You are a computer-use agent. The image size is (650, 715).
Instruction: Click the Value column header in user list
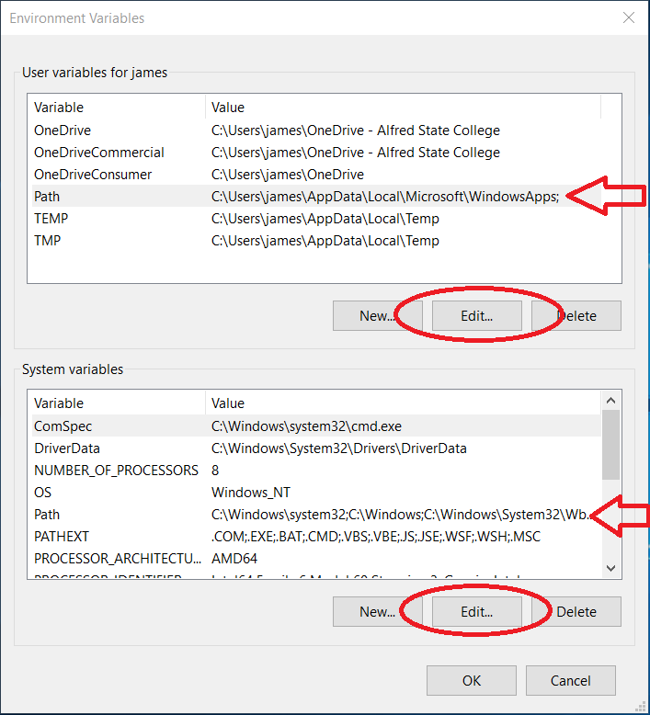404,108
